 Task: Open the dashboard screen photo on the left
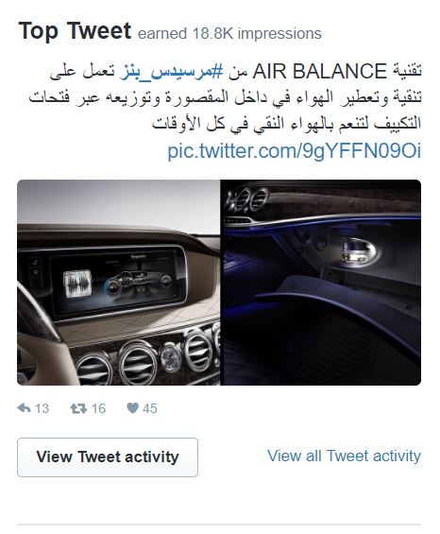click(x=118, y=283)
